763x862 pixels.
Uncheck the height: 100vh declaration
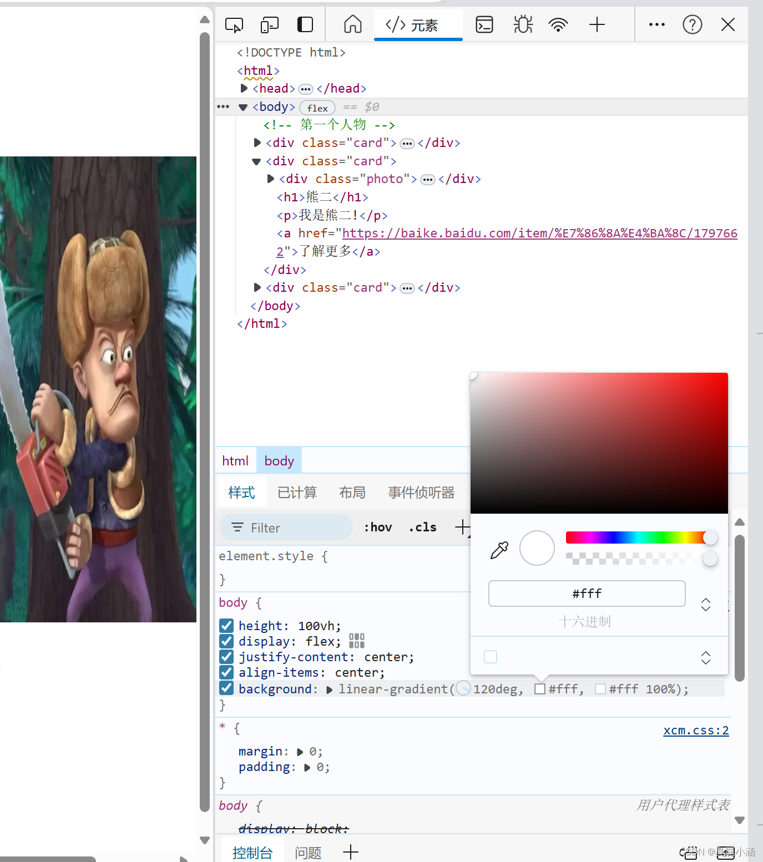226,626
